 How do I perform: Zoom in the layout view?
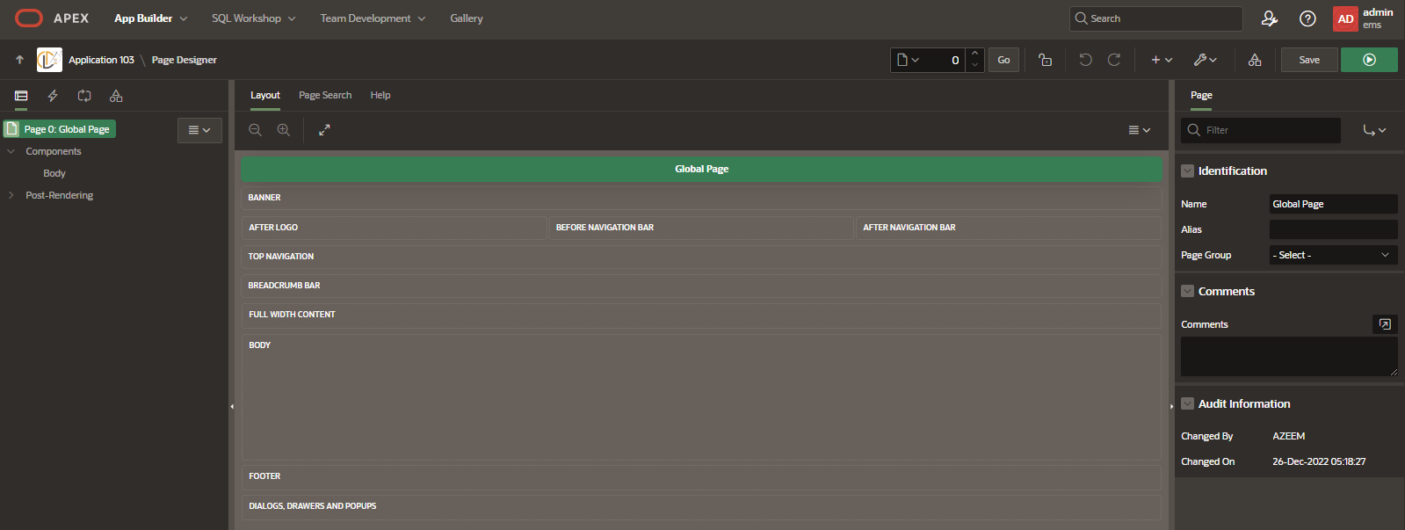284,130
